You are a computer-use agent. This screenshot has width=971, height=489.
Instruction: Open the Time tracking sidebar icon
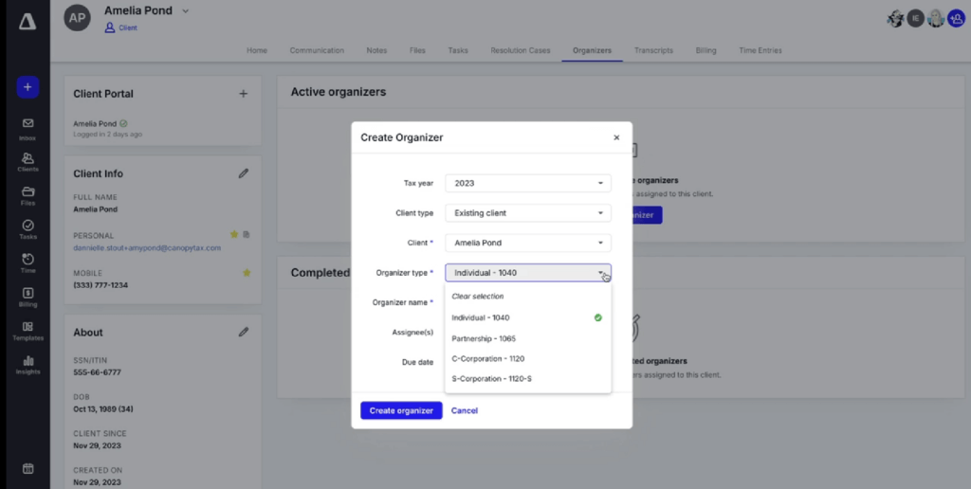[27, 263]
